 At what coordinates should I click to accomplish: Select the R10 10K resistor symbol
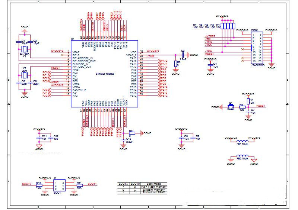pyautogui.click(x=39, y=185)
